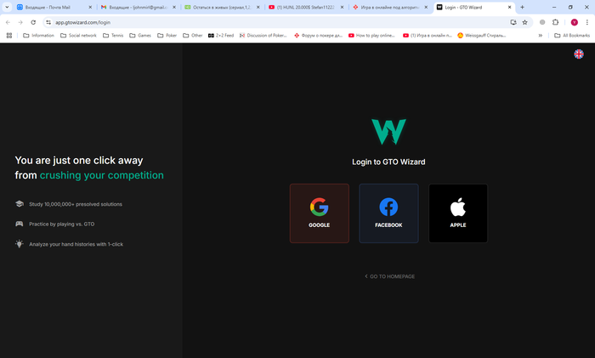Log in with the Facebook button
The width and height of the screenshot is (595, 358).
(388, 213)
